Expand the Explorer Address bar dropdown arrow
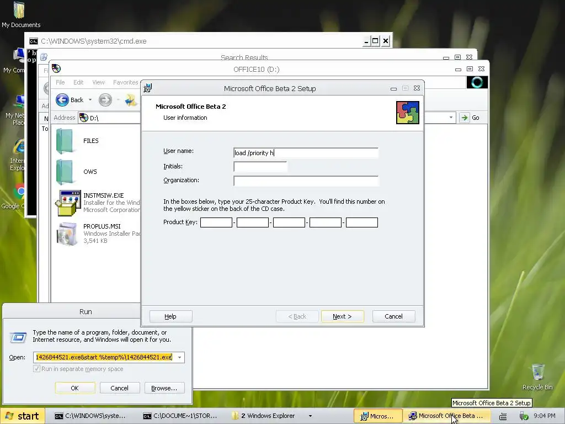 click(x=451, y=118)
